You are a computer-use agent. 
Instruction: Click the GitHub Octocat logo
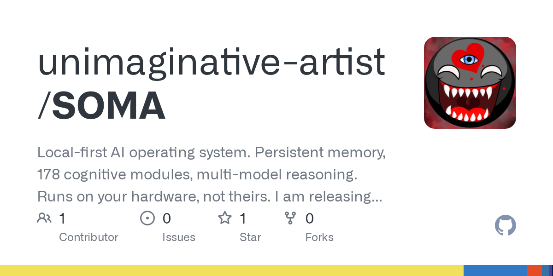point(505,226)
